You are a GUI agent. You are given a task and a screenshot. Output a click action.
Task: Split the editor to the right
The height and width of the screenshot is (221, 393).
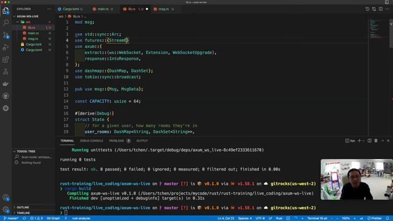(x=381, y=9)
